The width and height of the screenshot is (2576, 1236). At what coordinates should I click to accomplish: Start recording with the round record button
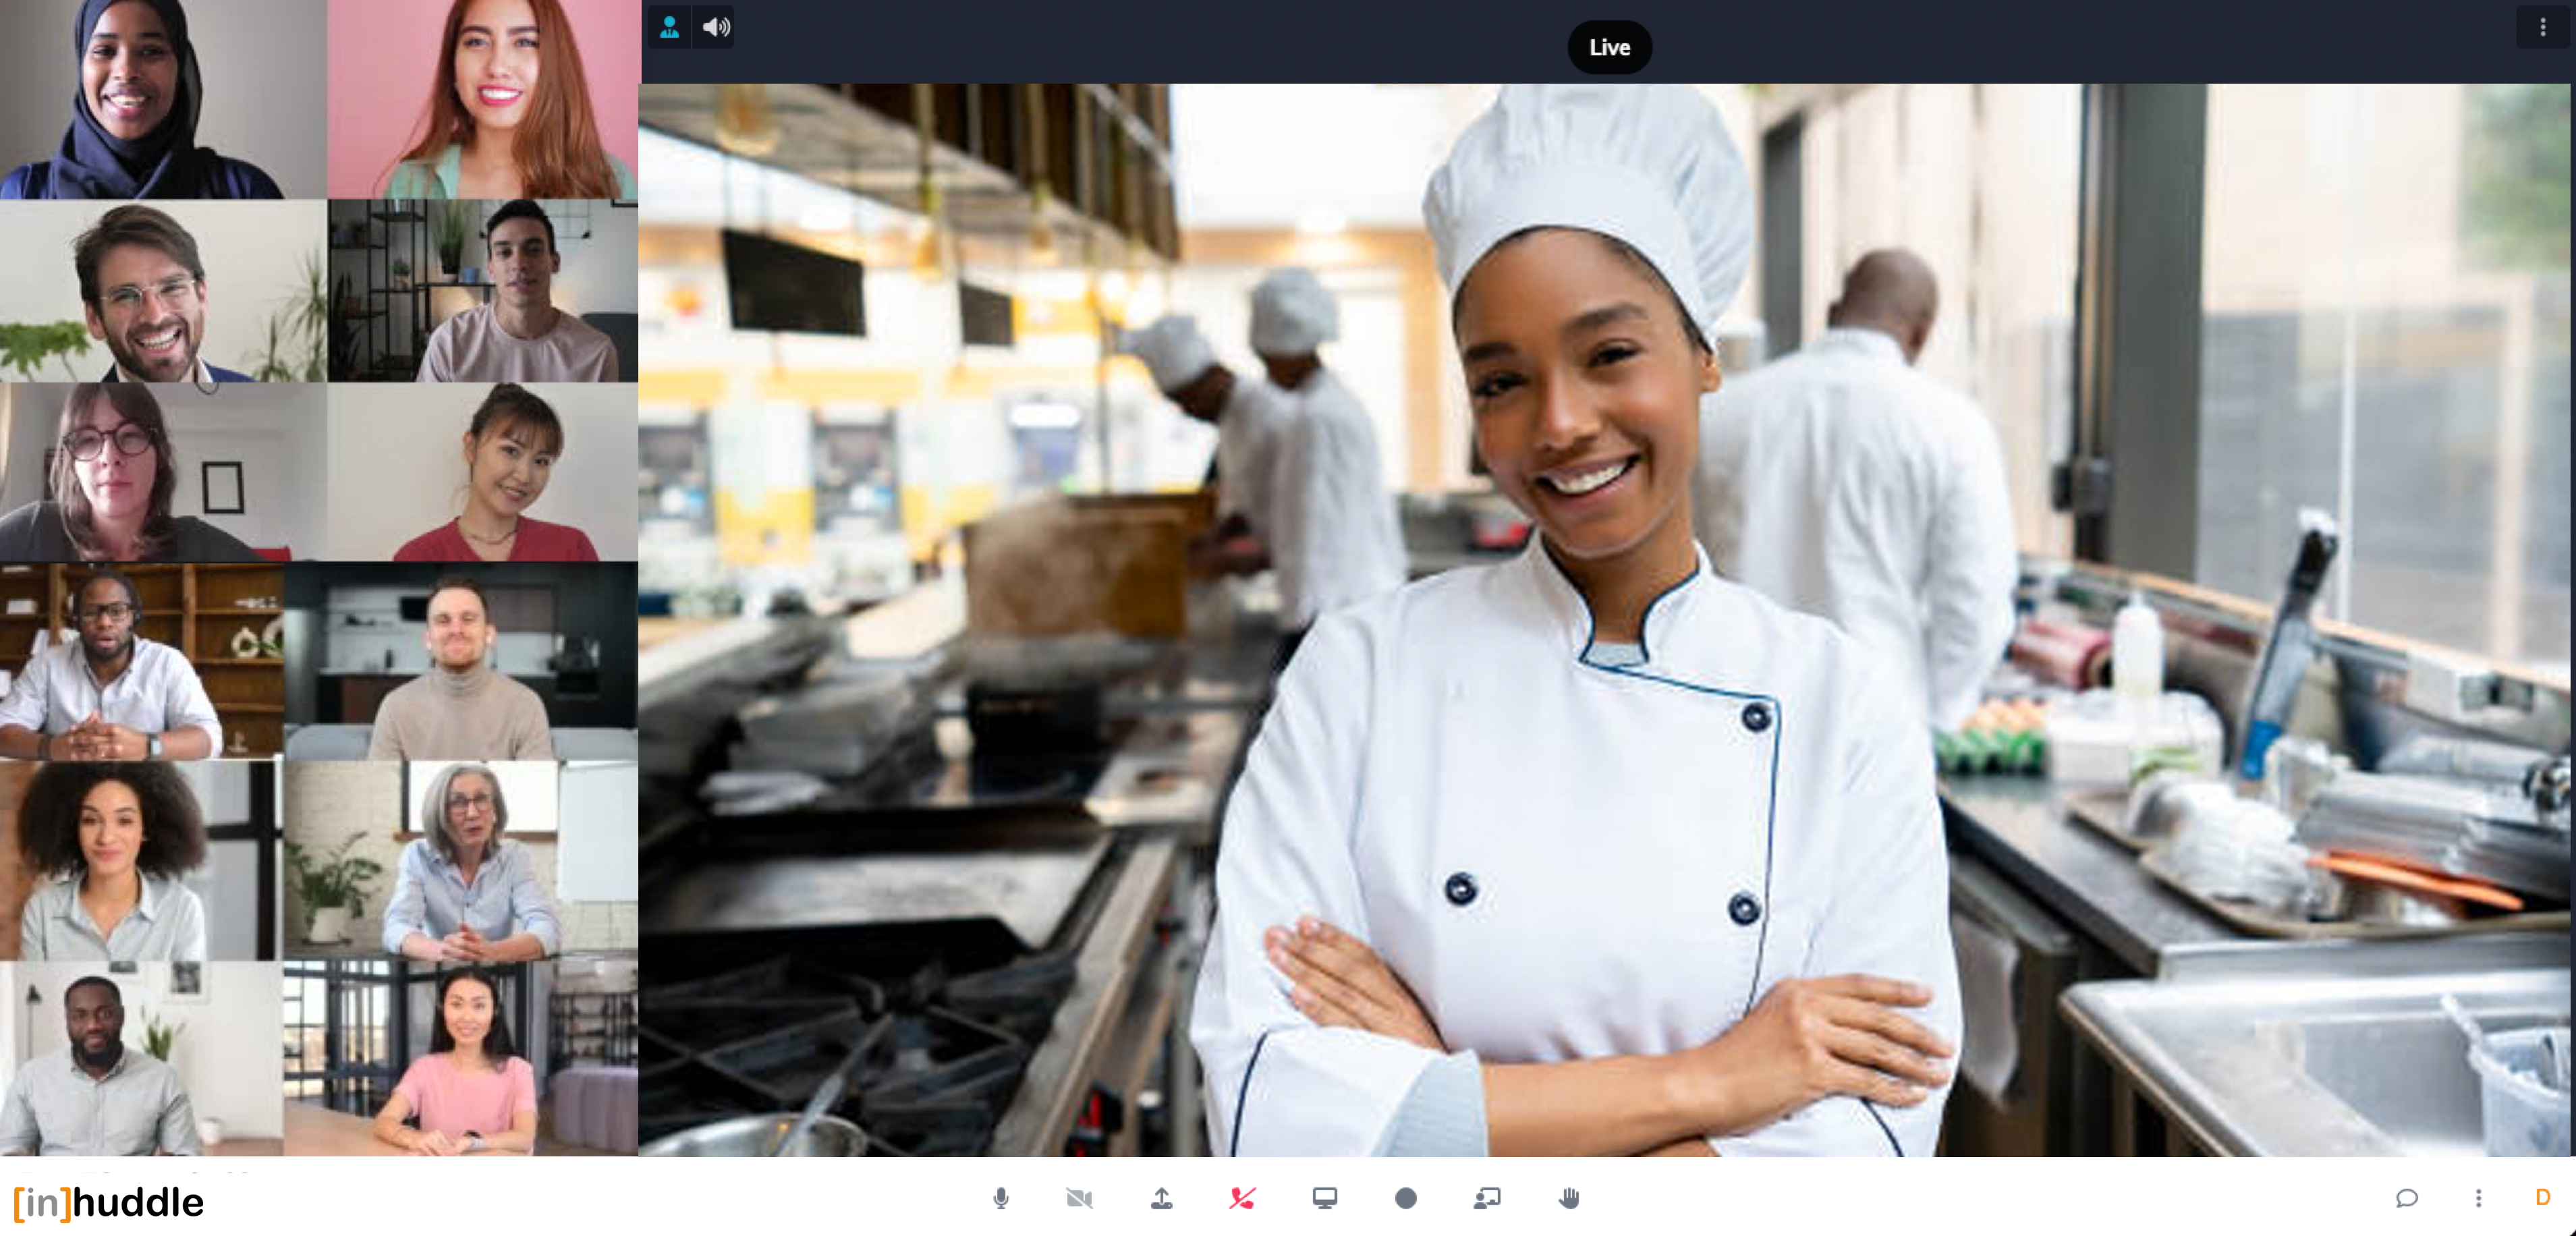click(x=1405, y=1197)
